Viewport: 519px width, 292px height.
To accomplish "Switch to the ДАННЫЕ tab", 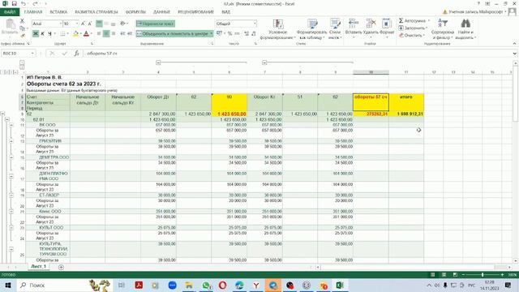I will tap(161, 12).
